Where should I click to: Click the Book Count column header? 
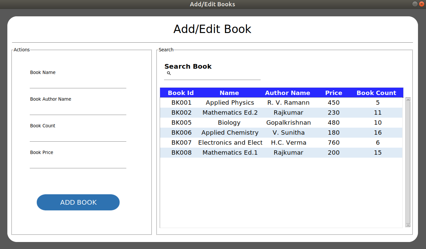376,93
